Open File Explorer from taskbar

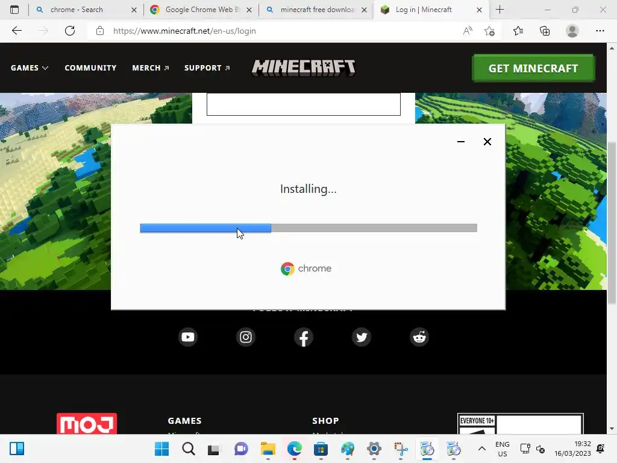pos(268,449)
